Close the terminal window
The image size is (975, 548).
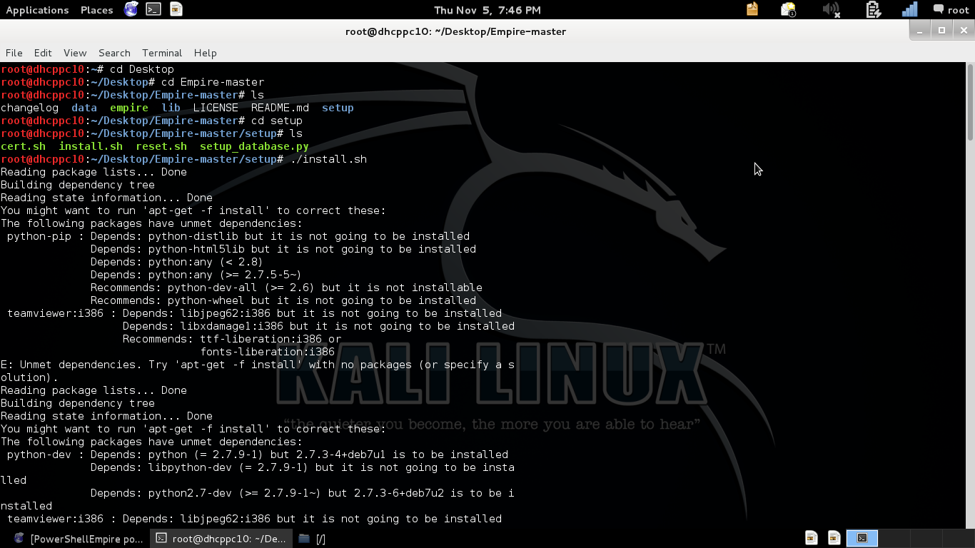coord(964,31)
